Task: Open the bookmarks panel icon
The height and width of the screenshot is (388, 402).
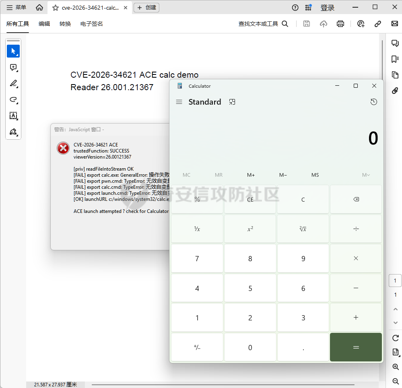Action: 395,59
